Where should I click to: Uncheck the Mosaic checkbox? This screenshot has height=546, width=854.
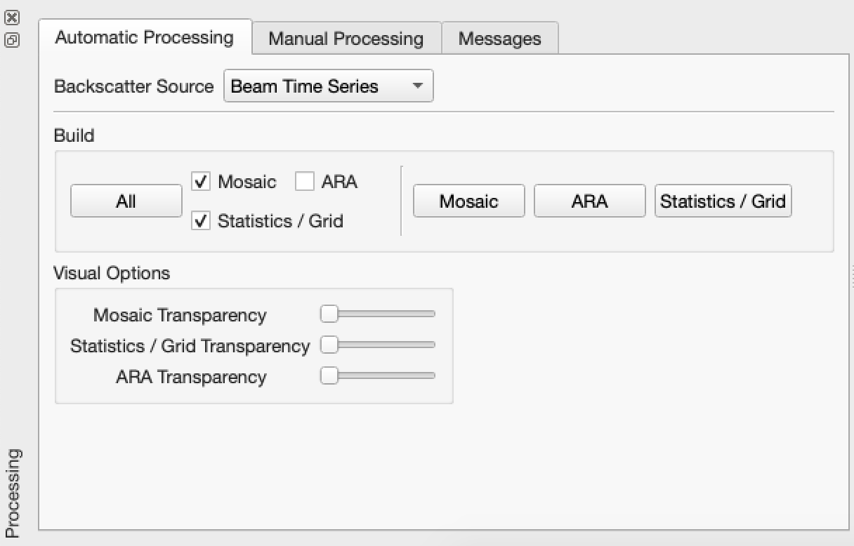pos(201,181)
